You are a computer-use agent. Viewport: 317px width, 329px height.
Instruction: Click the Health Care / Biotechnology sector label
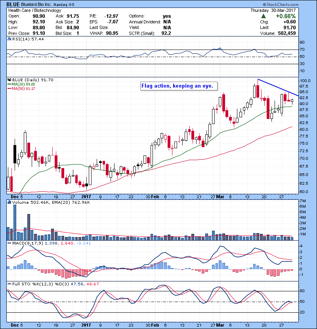pos(34,10)
